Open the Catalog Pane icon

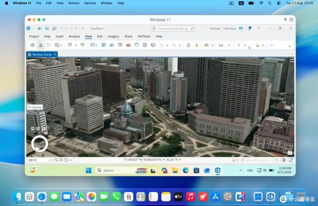click(103, 45)
